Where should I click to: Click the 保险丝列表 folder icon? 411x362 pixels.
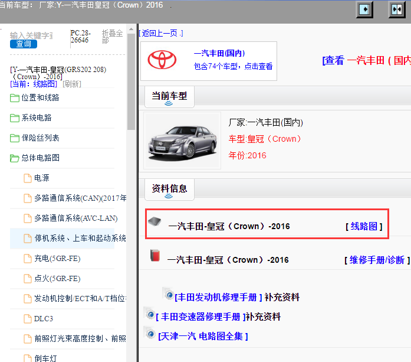15,138
